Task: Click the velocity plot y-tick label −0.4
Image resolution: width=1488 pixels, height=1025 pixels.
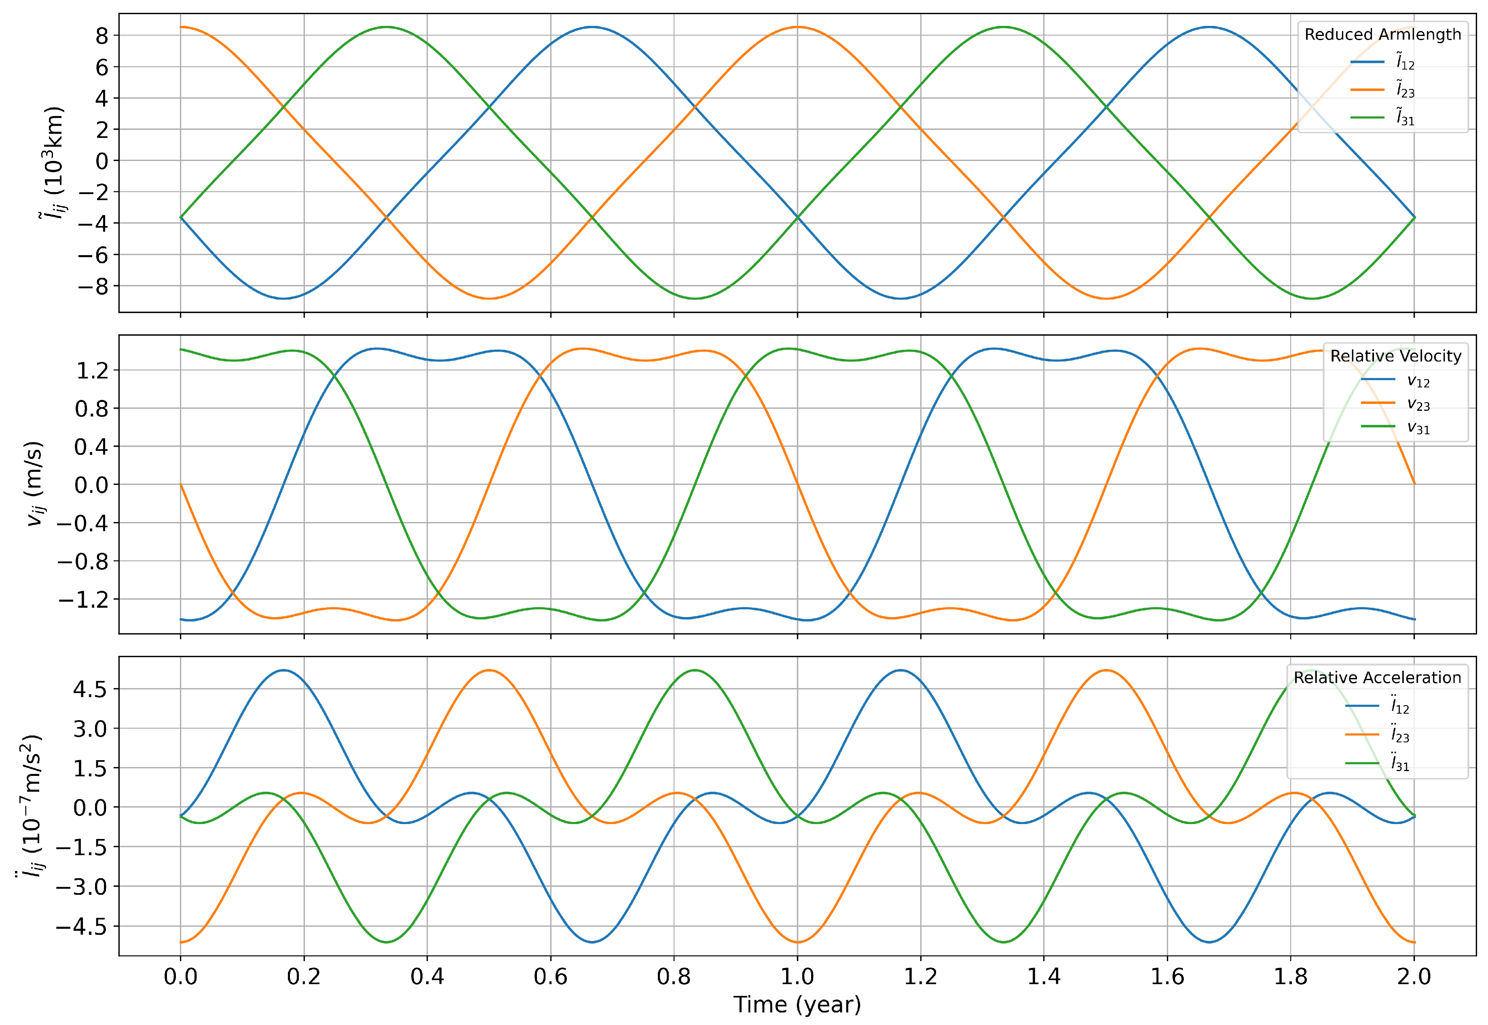Action: (83, 523)
